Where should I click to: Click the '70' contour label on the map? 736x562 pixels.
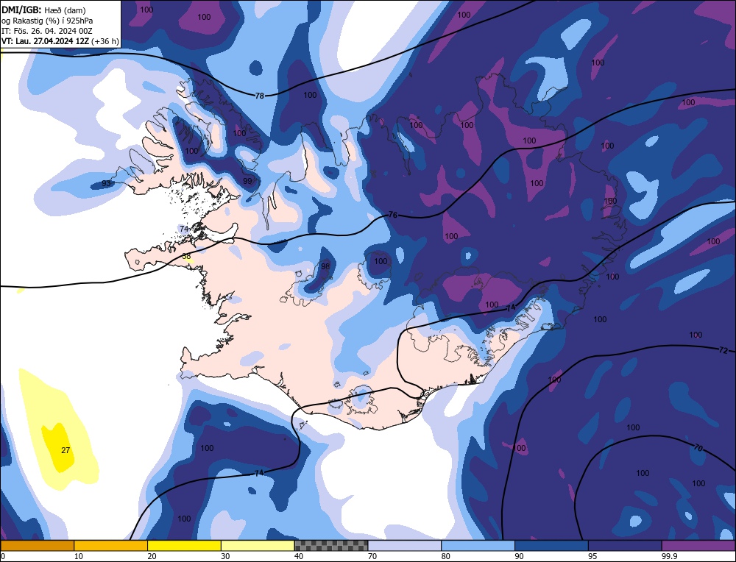click(698, 449)
